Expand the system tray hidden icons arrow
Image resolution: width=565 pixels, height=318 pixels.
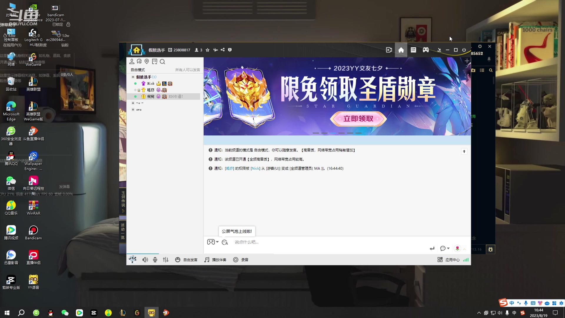(x=479, y=313)
